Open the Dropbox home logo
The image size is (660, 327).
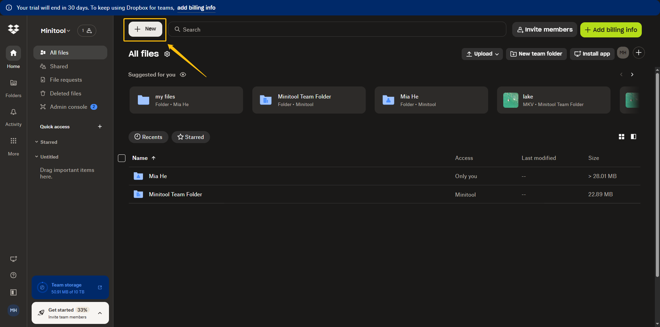pos(13,30)
